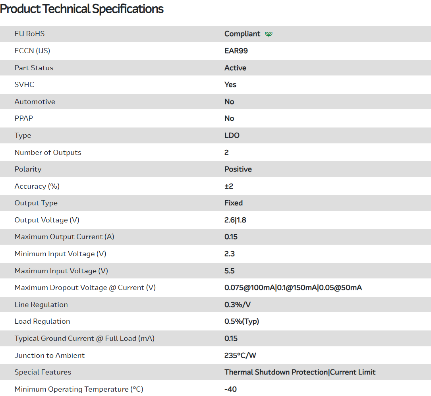Click the ±2 accuracy value

(x=229, y=186)
